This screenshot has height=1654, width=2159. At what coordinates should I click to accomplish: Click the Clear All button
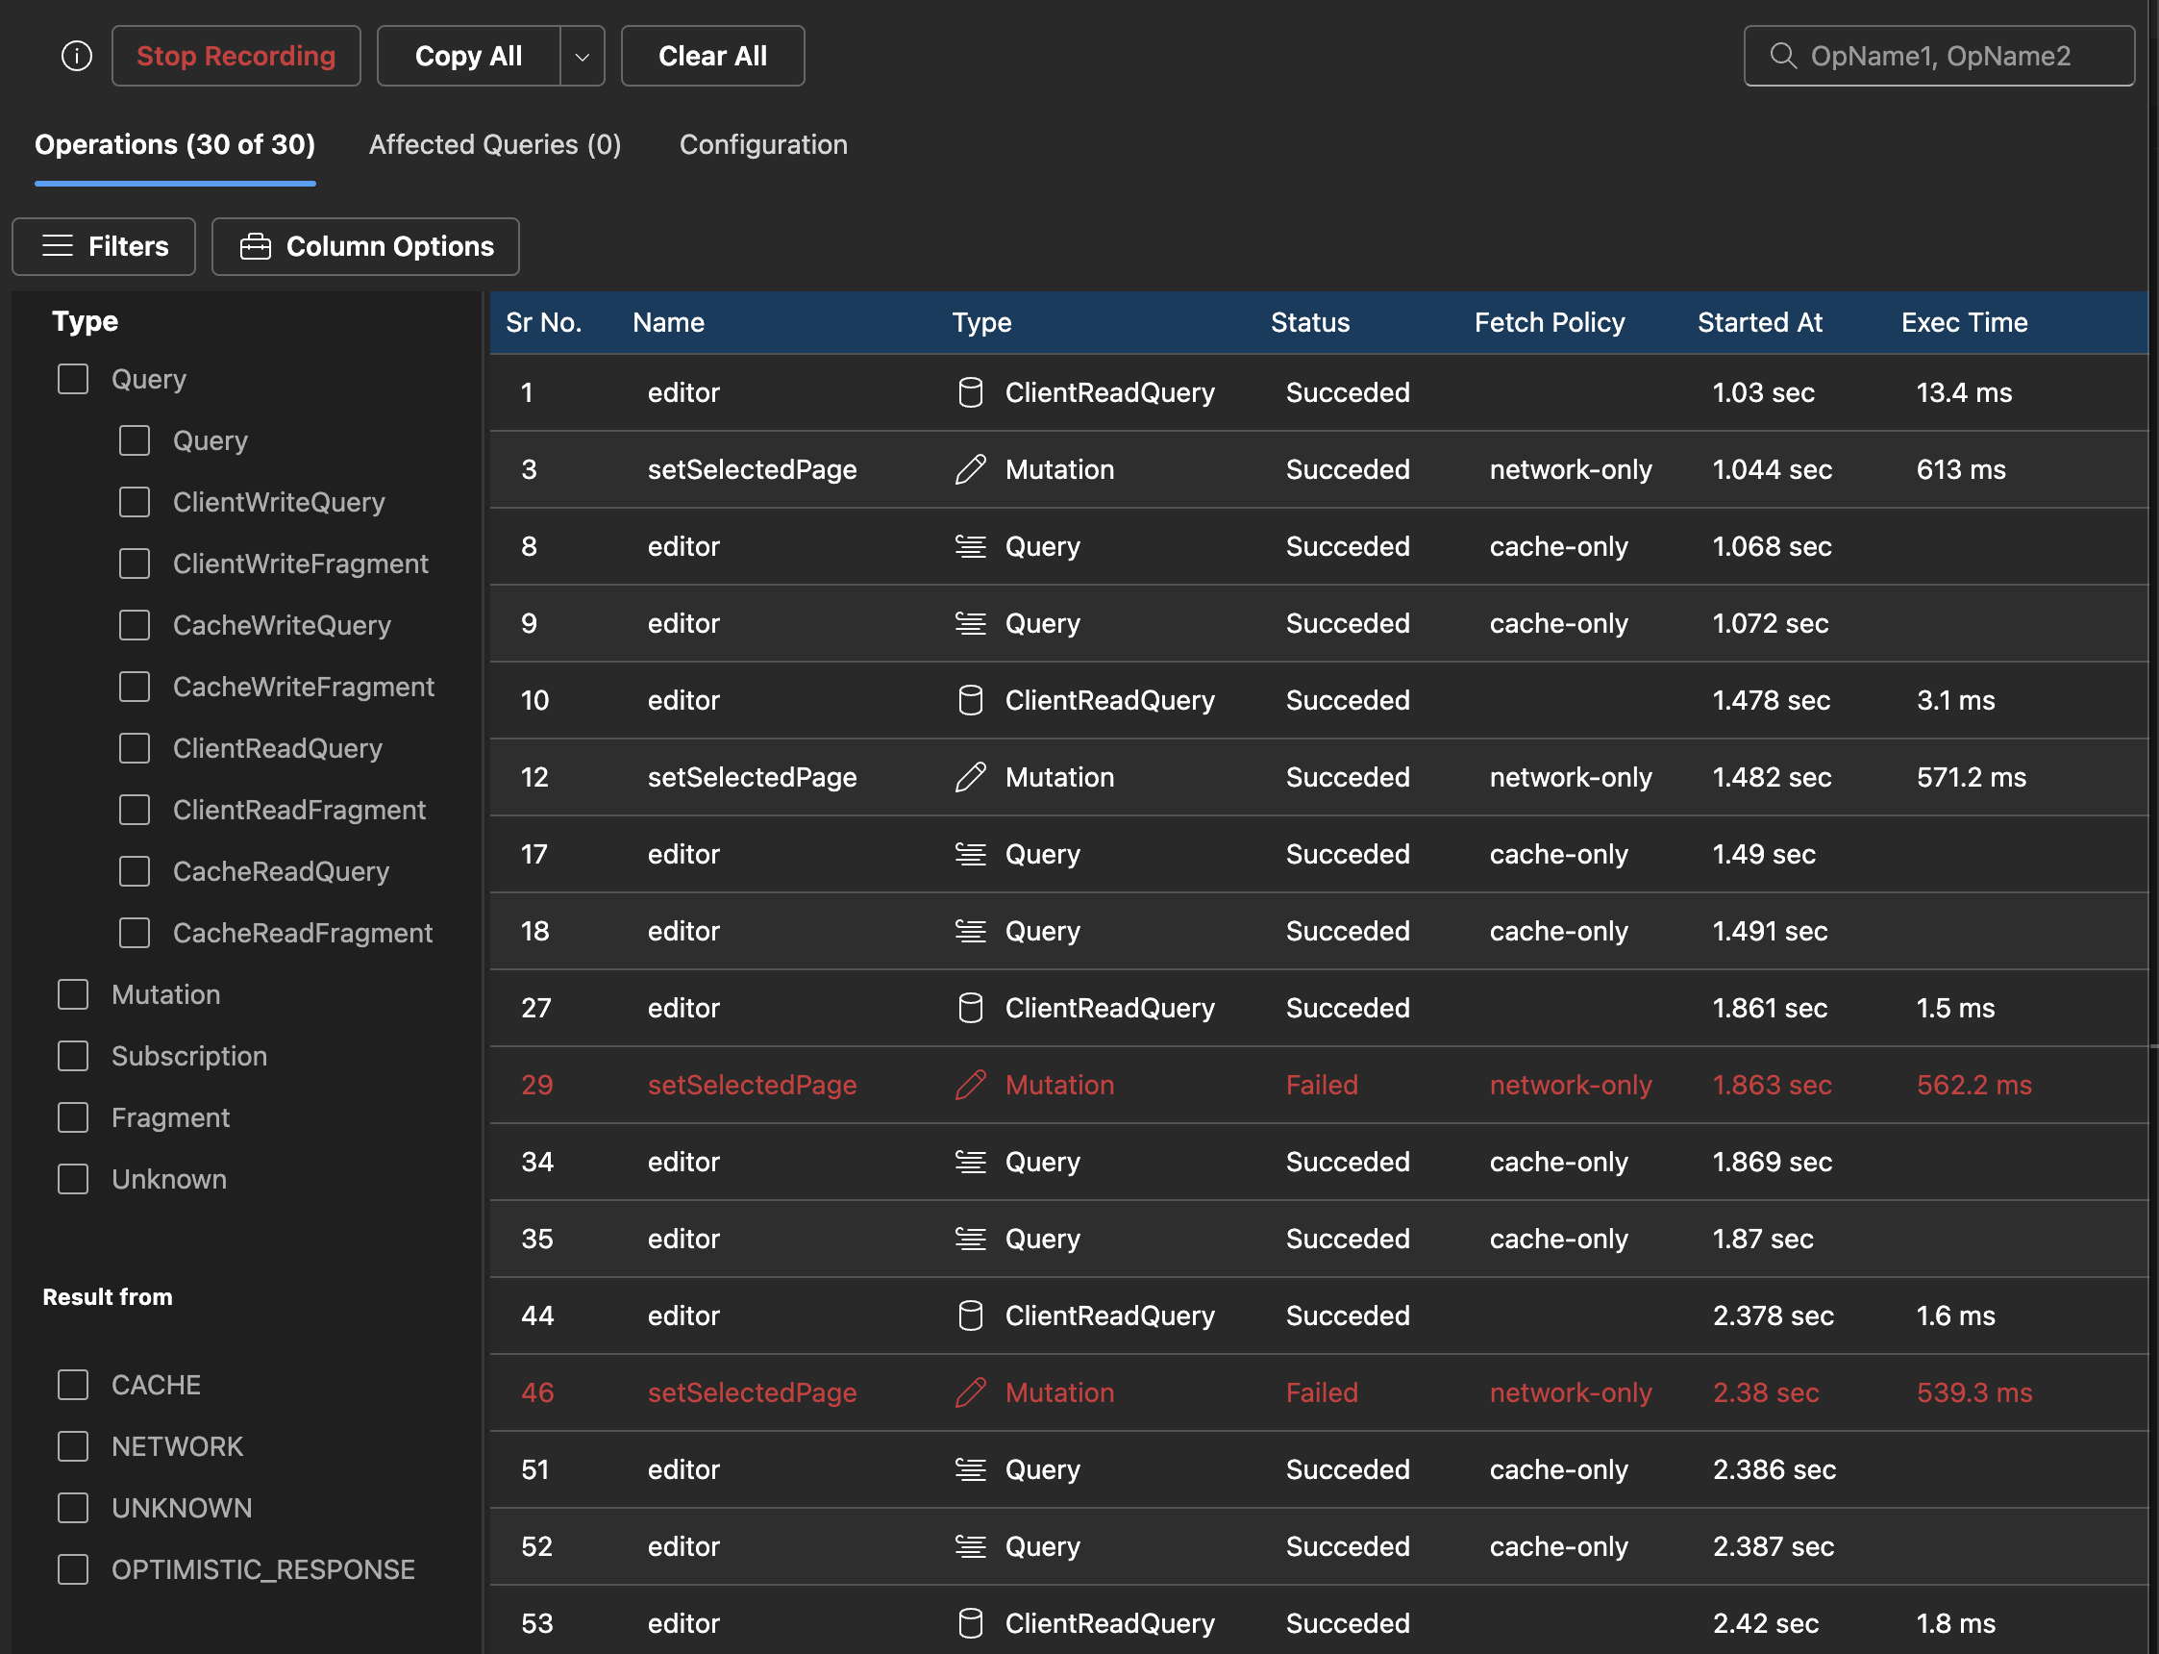point(712,56)
